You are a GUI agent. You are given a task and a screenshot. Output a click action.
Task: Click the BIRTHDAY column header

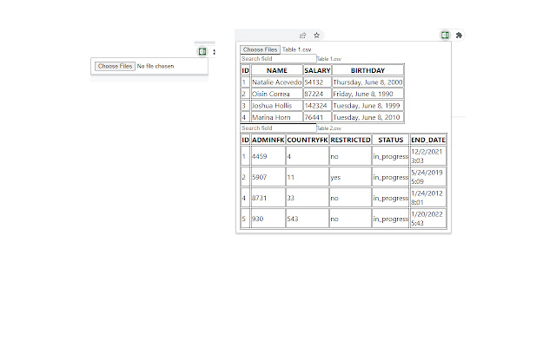pos(367,70)
